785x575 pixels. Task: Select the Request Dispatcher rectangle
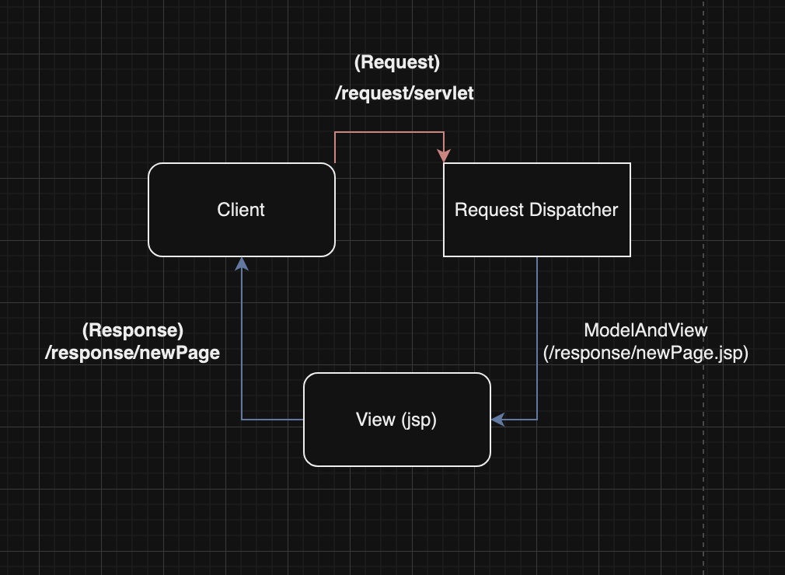[x=537, y=210]
